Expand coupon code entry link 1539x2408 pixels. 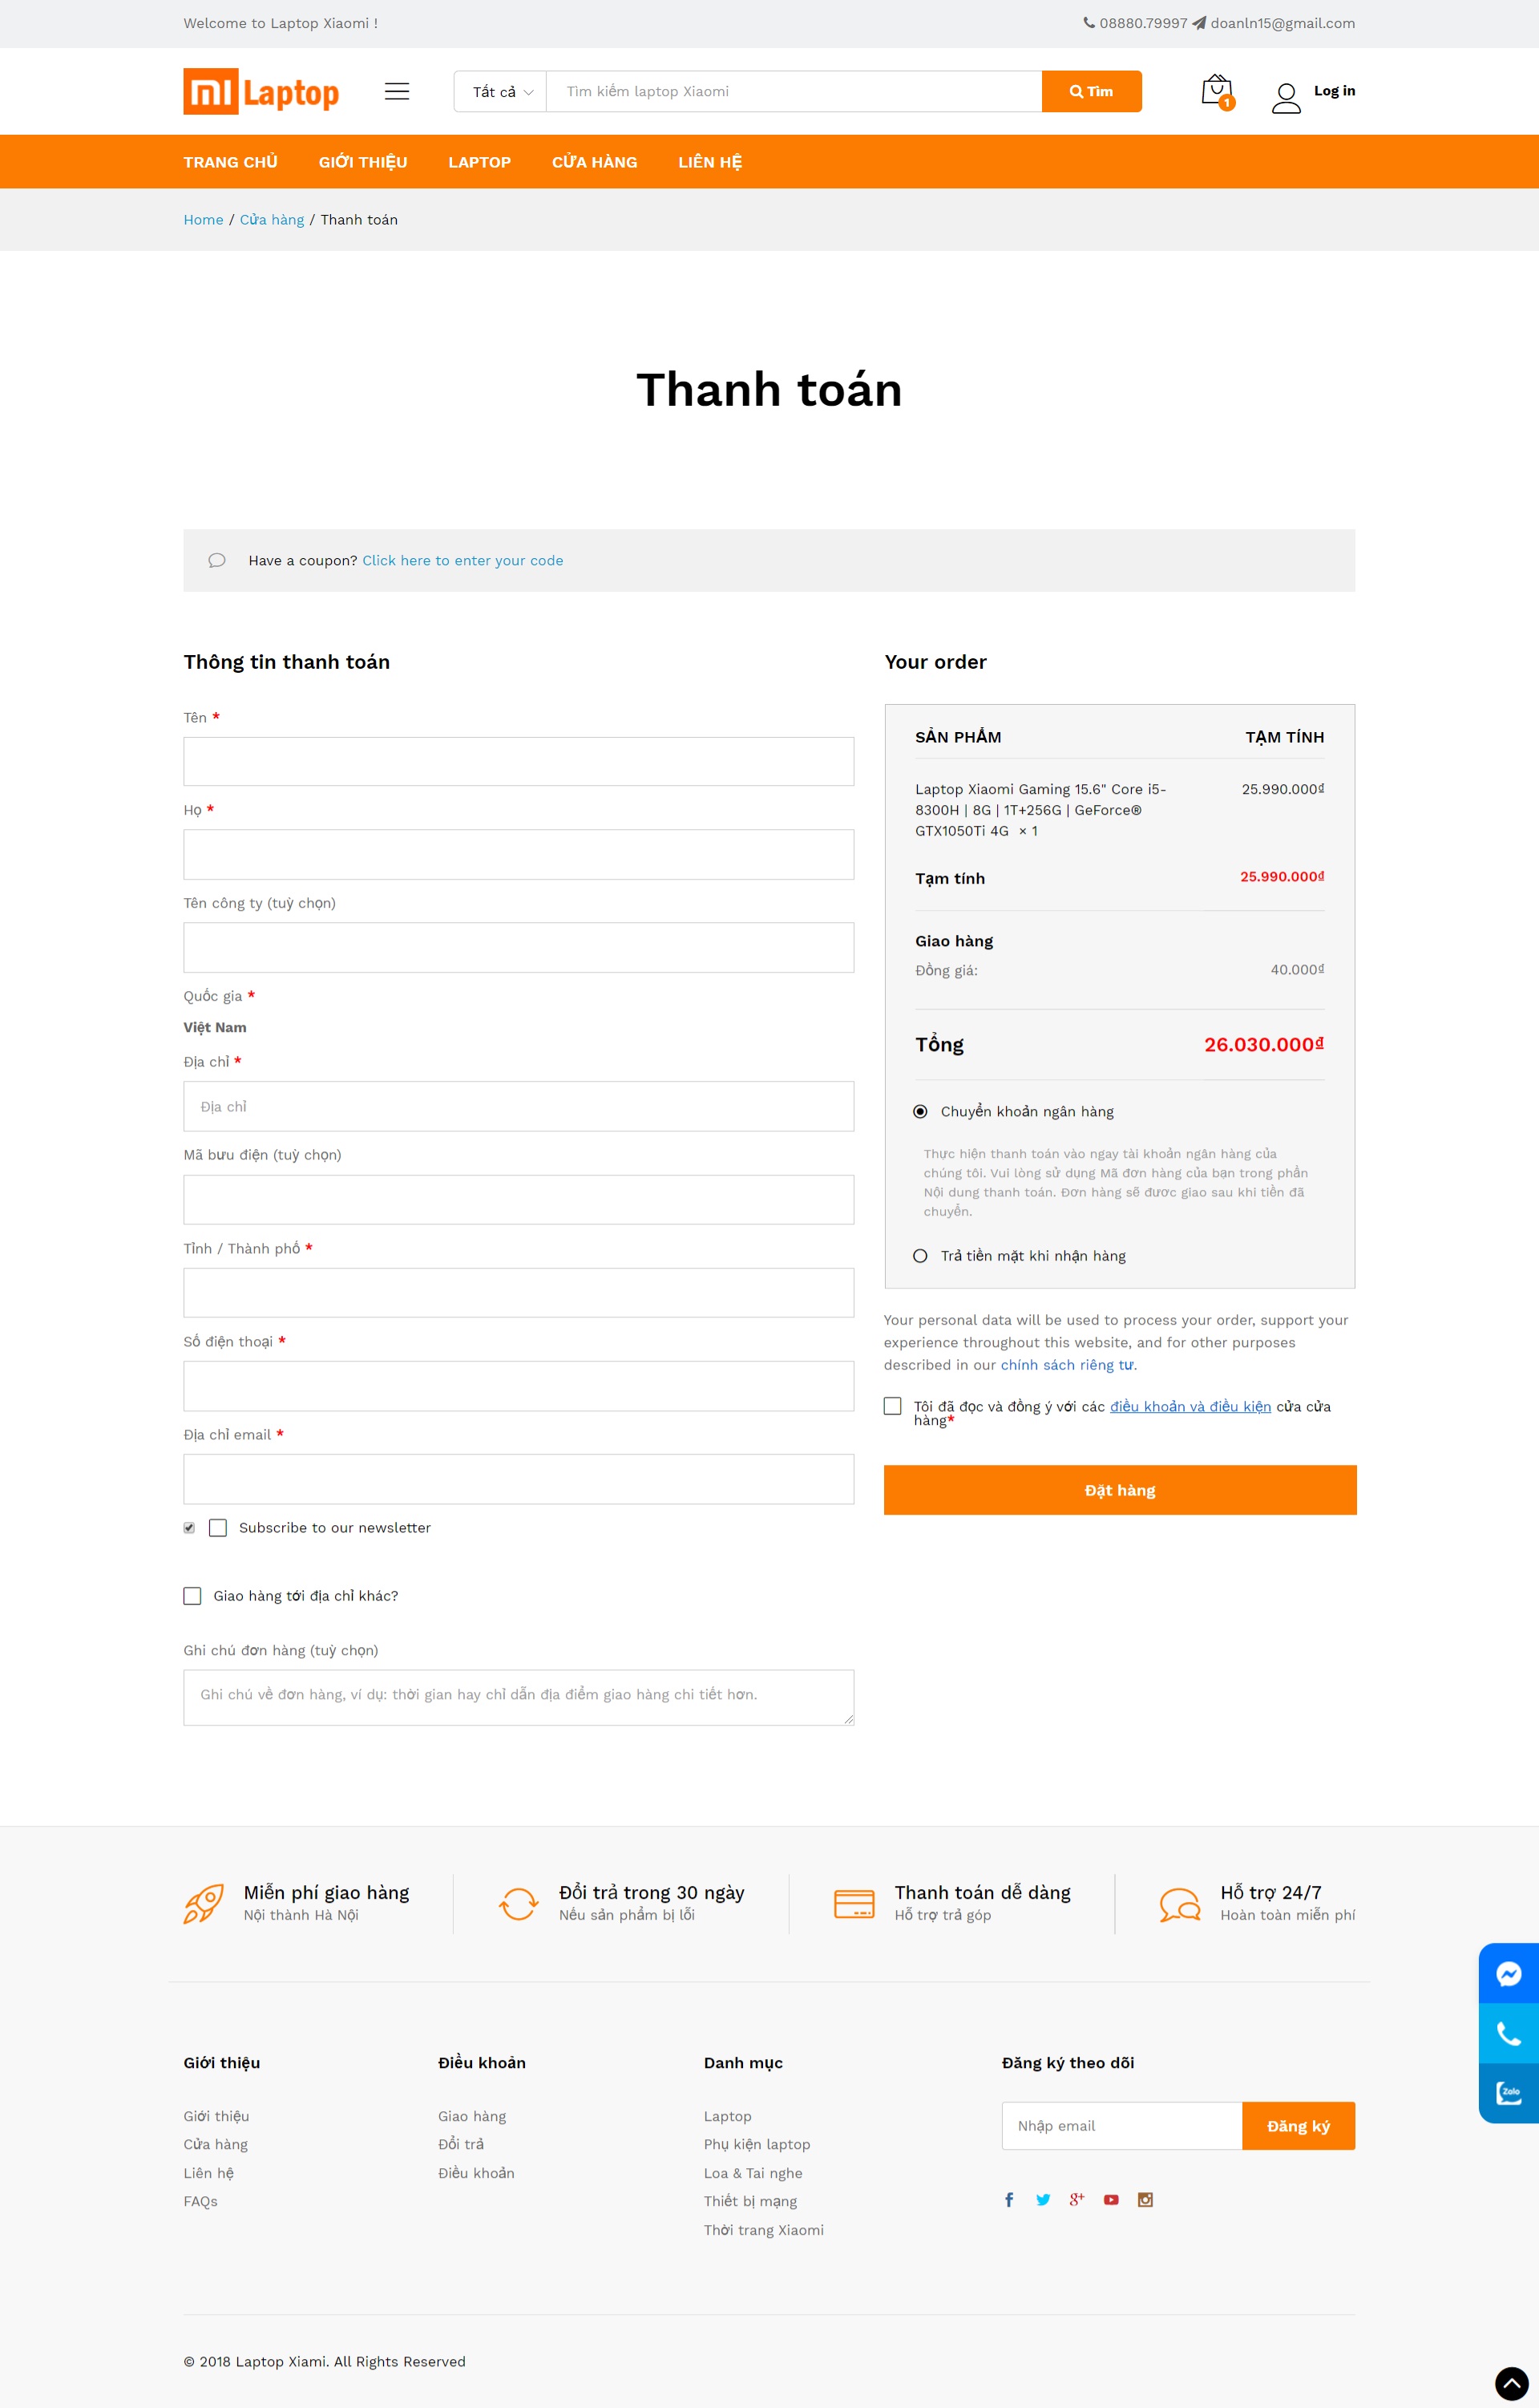point(463,561)
